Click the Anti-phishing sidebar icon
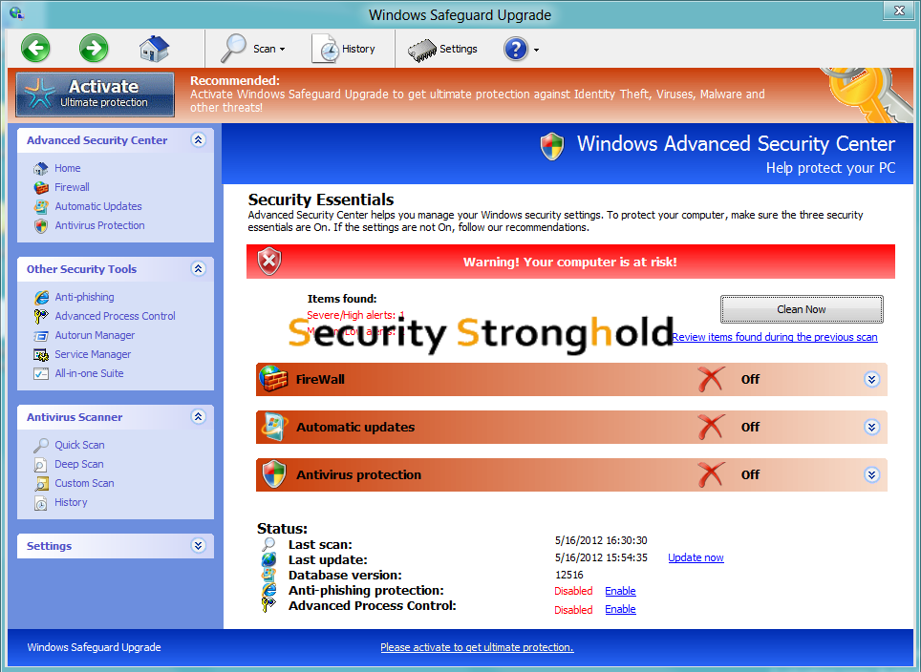921x672 pixels. point(41,298)
